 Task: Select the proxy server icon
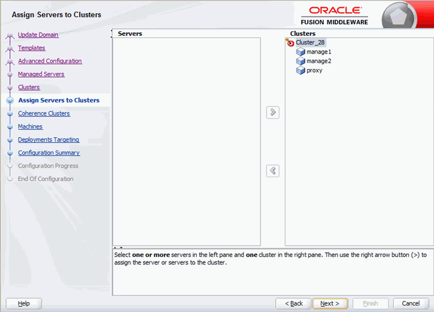[x=300, y=70]
